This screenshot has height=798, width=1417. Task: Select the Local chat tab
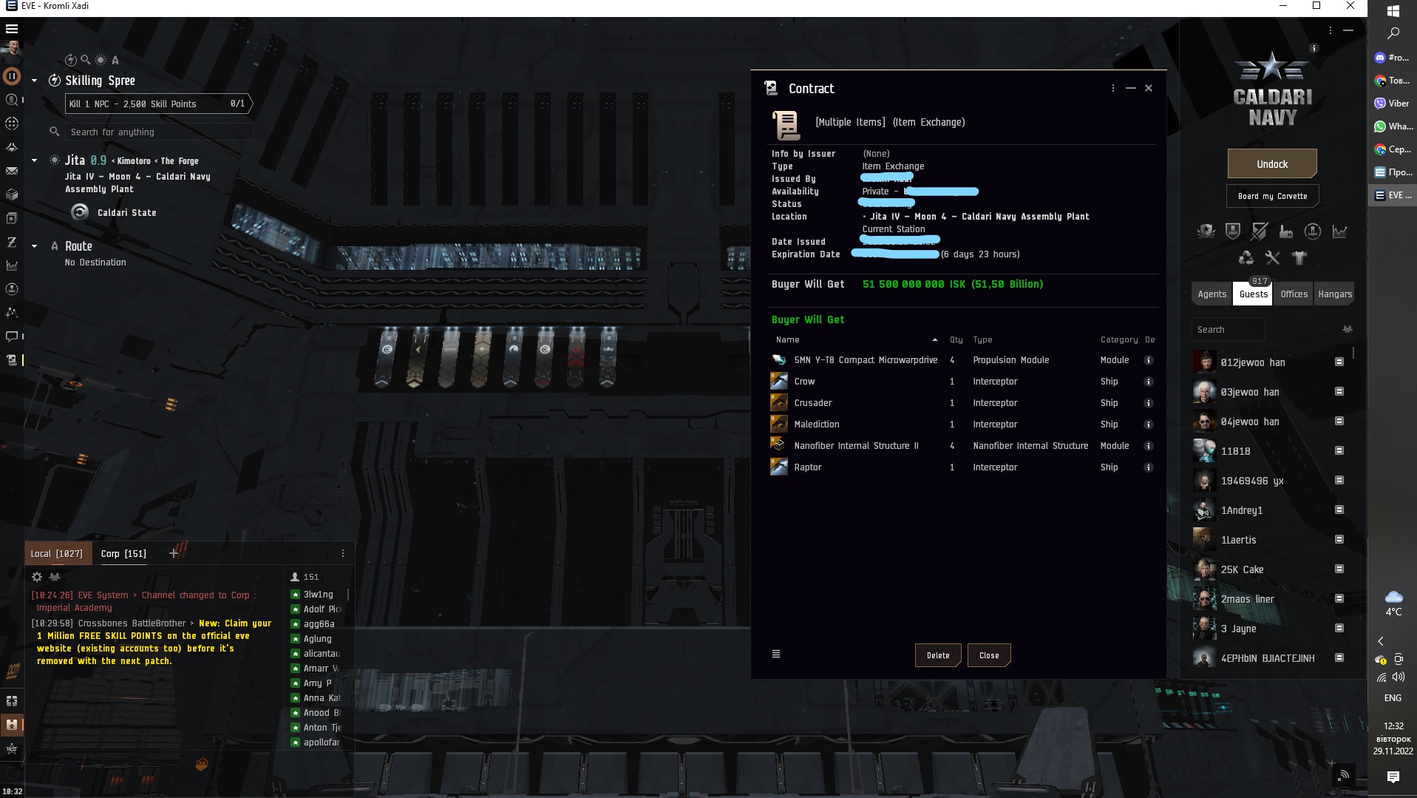point(57,553)
